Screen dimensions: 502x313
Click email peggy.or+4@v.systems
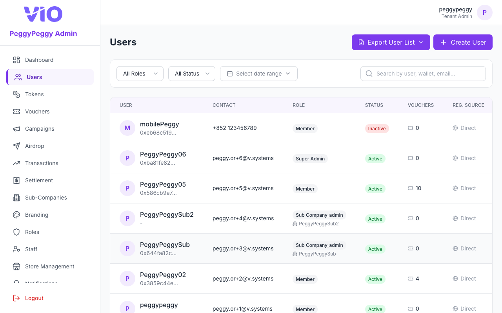243,218
